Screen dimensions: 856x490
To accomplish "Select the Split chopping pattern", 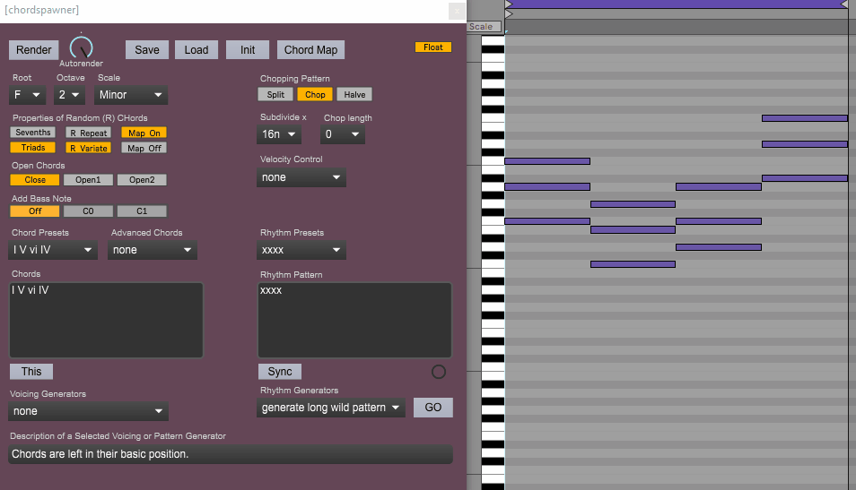I will 275,94.
